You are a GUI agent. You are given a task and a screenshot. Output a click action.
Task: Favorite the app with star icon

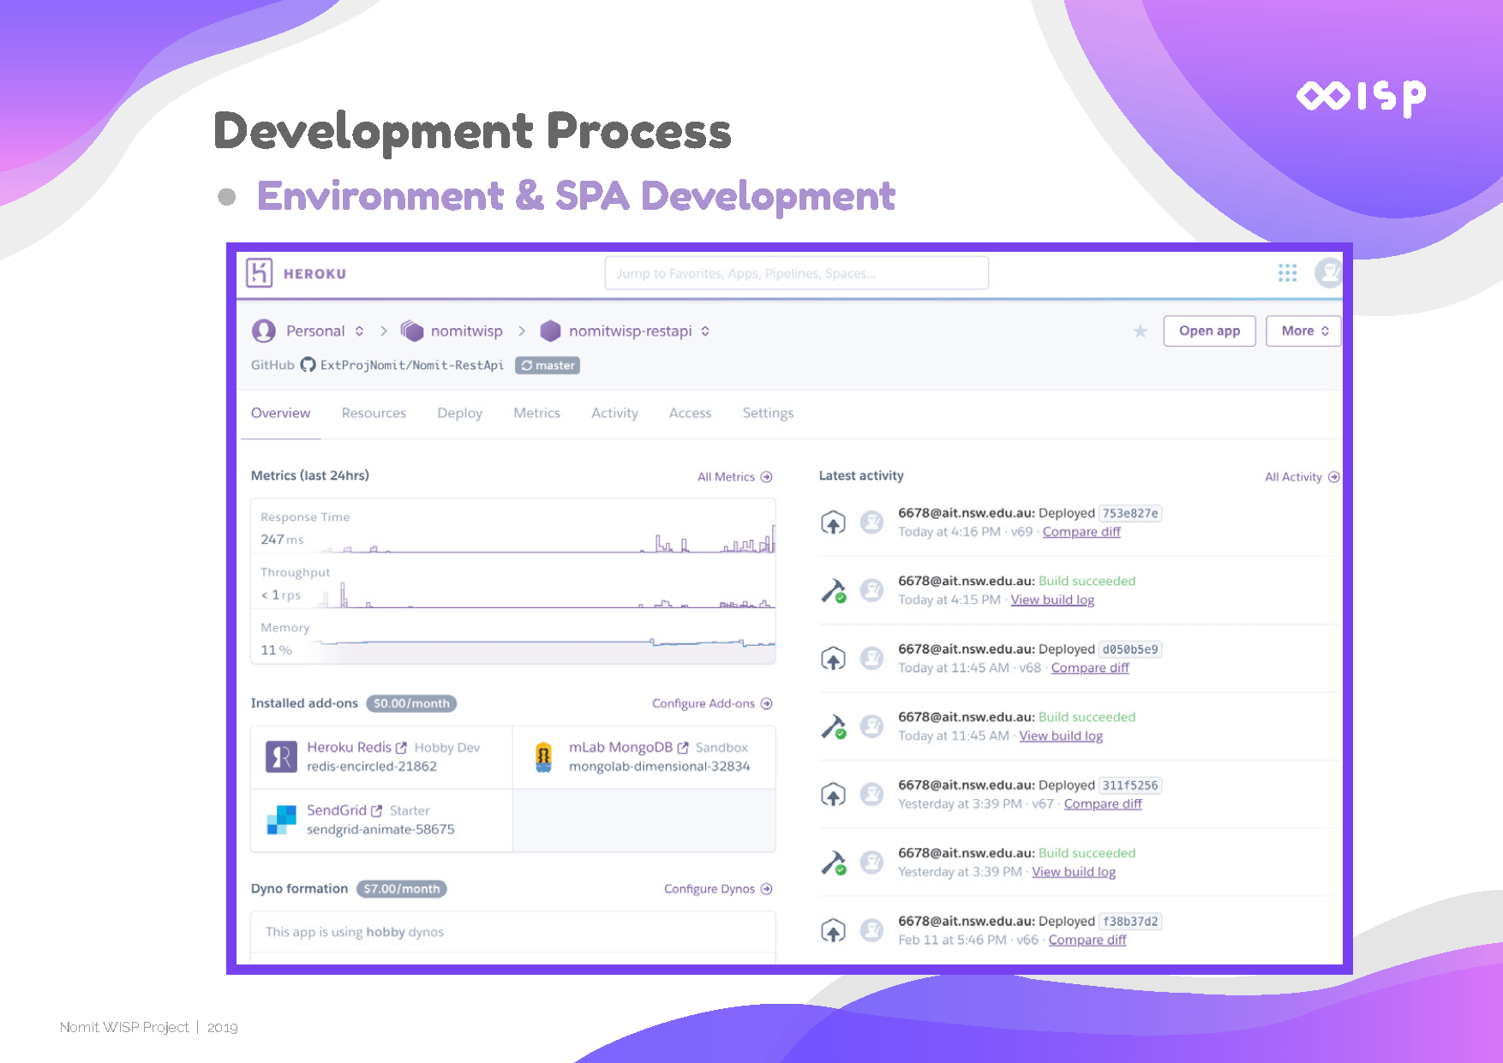click(1140, 331)
